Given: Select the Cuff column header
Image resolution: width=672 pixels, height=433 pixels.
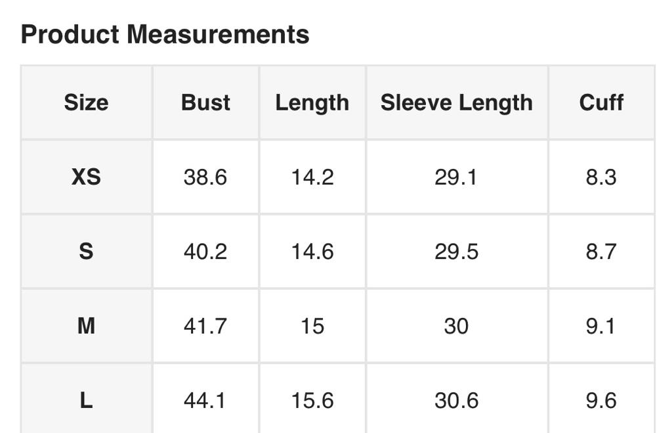Looking at the screenshot, I should pyautogui.click(x=601, y=103).
